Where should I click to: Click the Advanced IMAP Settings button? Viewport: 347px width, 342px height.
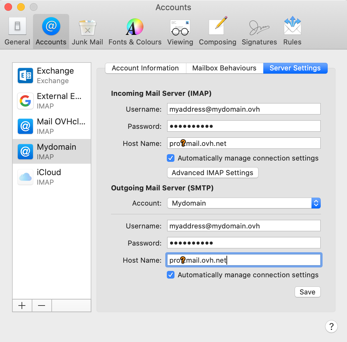click(213, 173)
